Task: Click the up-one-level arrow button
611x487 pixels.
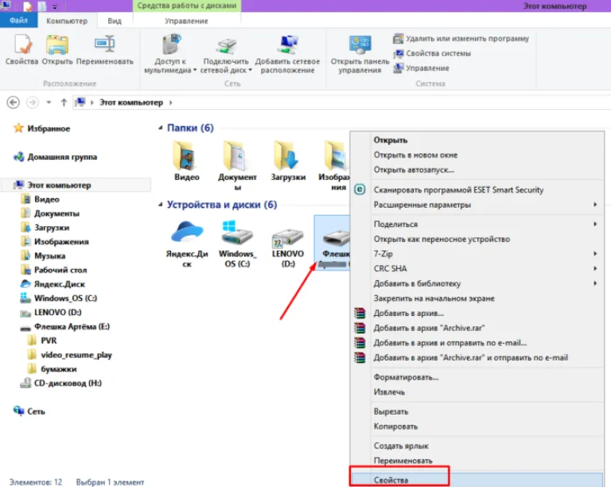Action: pos(64,103)
